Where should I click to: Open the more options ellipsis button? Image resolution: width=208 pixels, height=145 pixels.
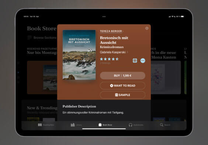[143, 61]
